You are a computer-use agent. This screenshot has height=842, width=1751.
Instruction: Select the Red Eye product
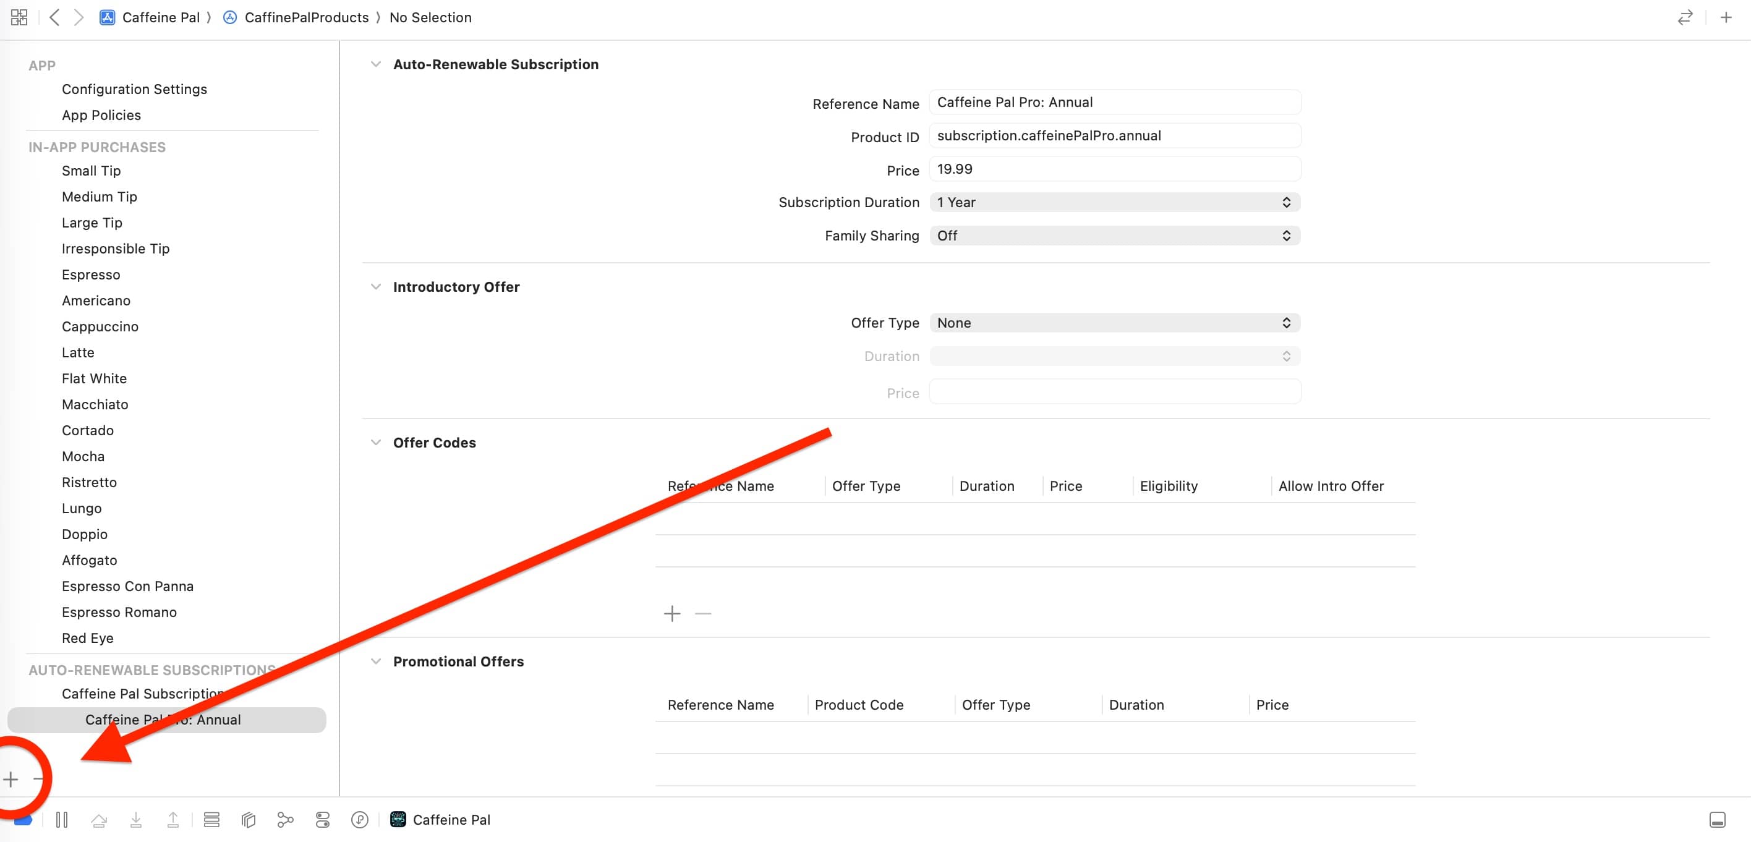pos(88,637)
